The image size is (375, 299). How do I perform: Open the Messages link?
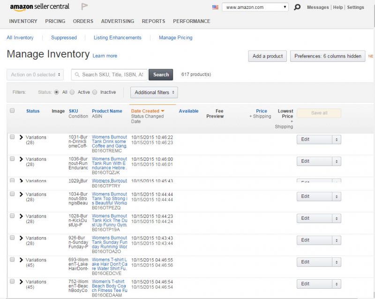pos(318,7)
